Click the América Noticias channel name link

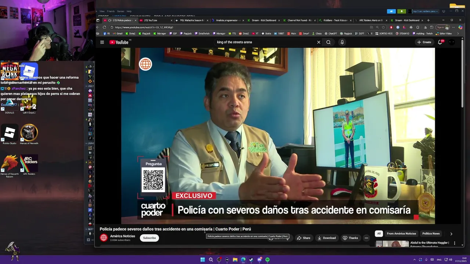pyautogui.click(x=123, y=236)
